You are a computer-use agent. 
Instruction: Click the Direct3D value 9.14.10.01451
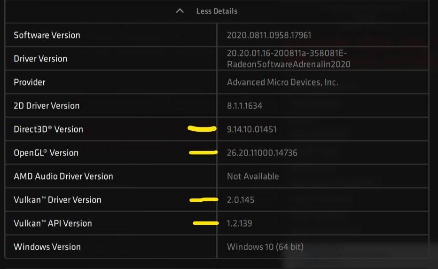pos(252,129)
